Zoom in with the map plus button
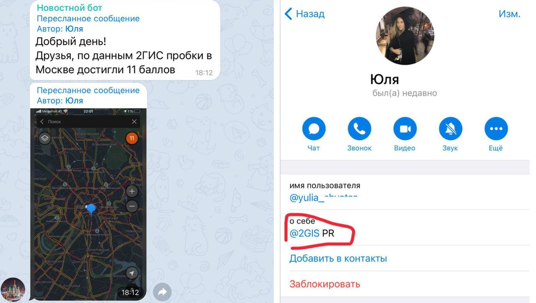The image size is (536, 303). 132,191
